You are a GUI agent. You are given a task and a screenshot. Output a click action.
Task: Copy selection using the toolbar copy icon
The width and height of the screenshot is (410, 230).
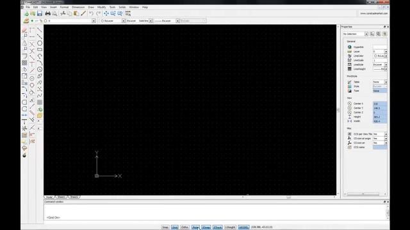70,13
